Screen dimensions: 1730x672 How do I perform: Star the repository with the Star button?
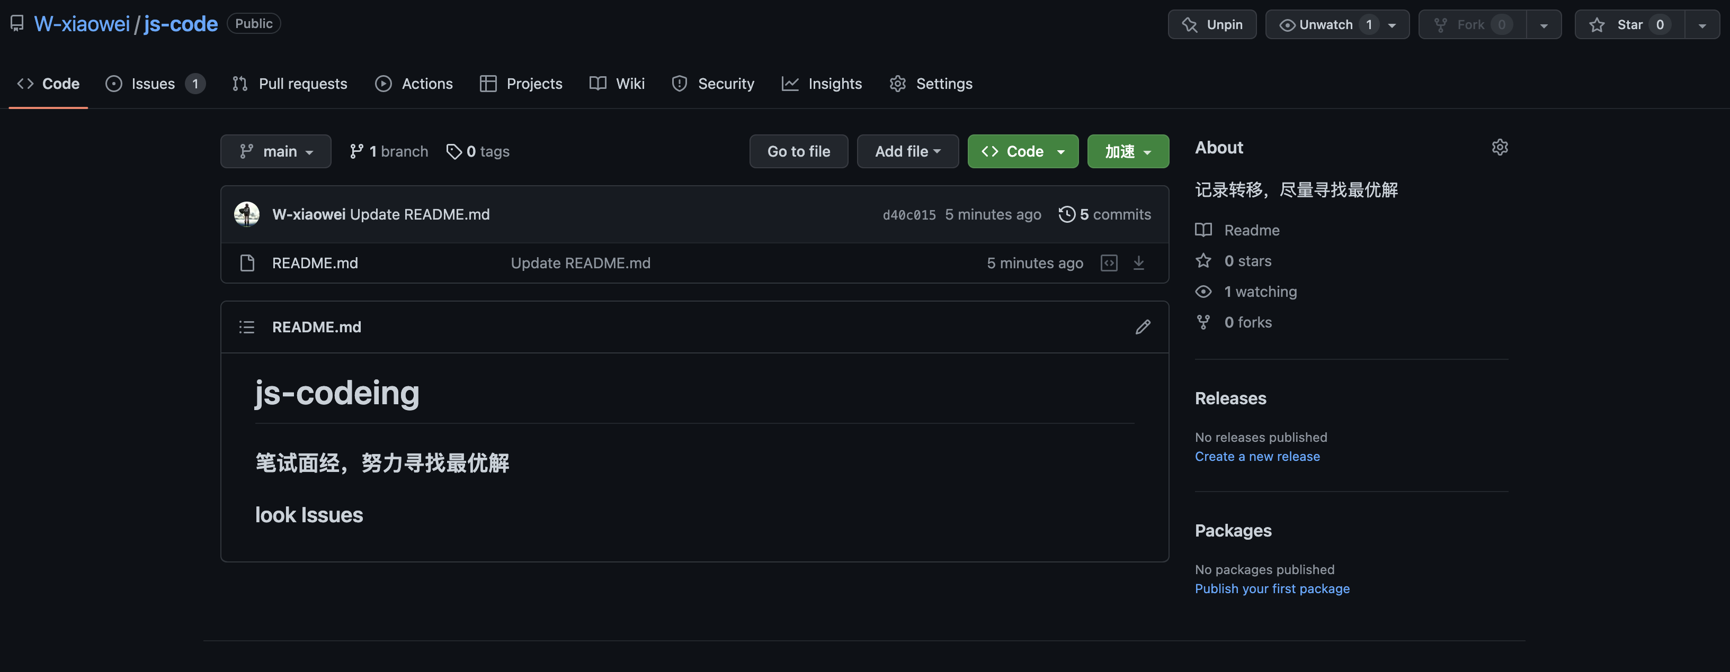[1630, 25]
